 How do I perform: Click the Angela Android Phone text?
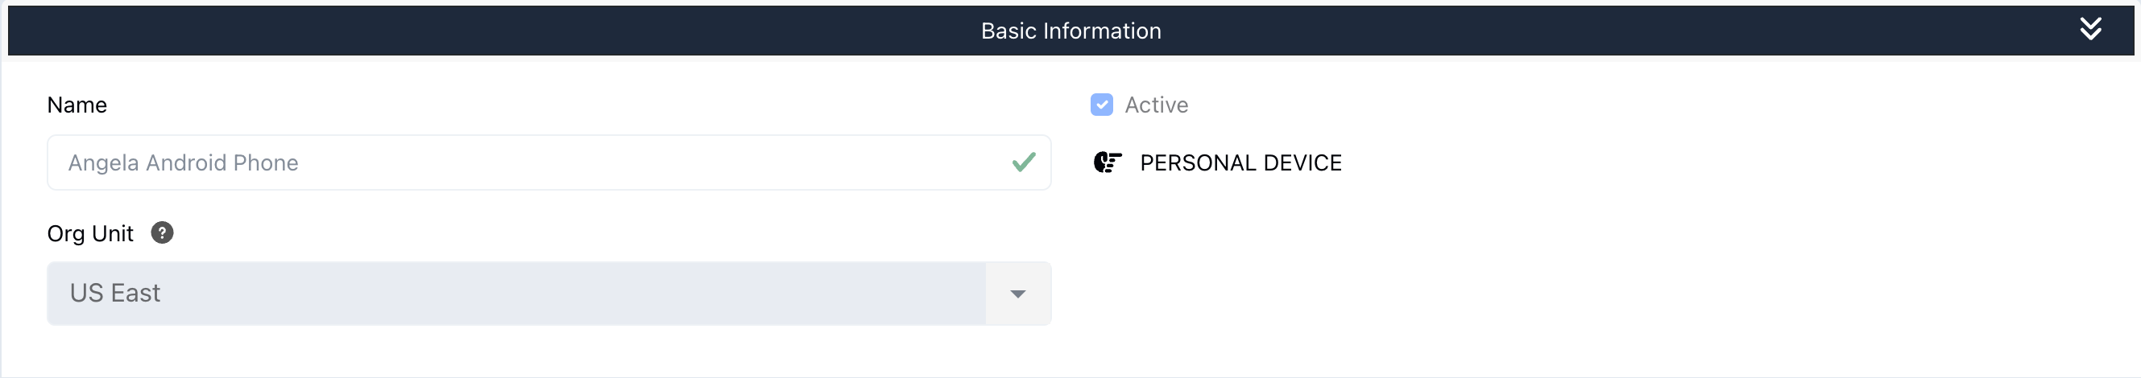pyautogui.click(x=183, y=163)
